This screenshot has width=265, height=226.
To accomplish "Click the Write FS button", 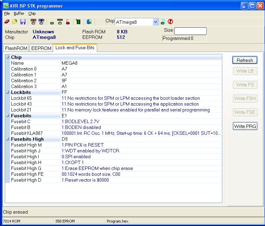I will pos(245,85).
